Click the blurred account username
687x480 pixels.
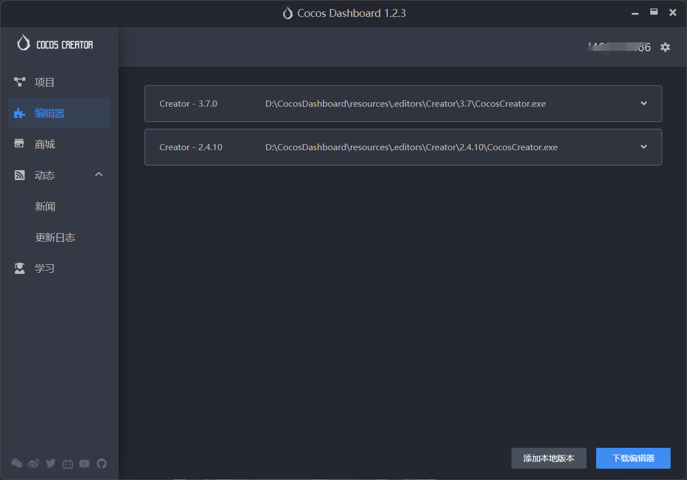[x=619, y=47]
